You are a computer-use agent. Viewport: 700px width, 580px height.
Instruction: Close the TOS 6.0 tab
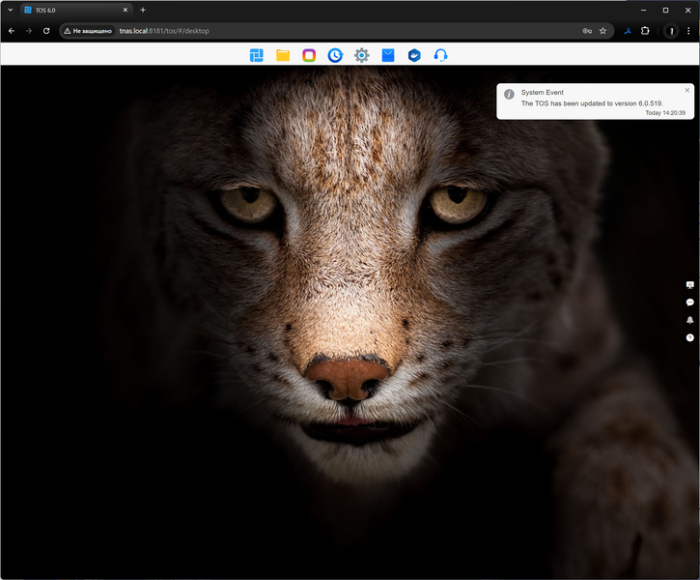coord(125,10)
